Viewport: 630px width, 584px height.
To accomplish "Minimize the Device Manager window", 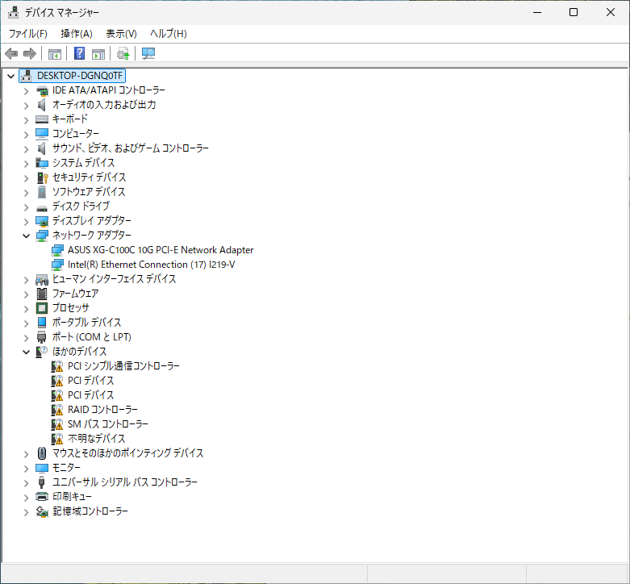I will [537, 12].
